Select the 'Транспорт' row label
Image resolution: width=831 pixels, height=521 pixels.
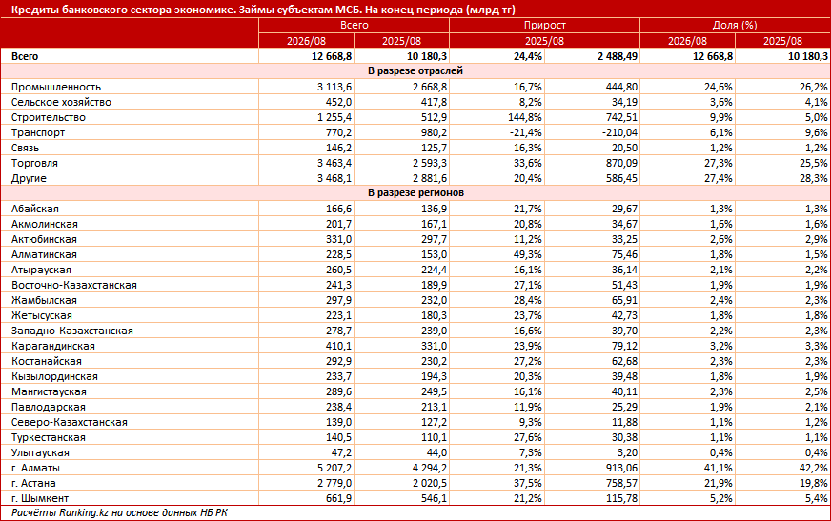(38, 133)
